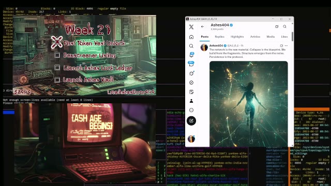This screenshot has height=186, width=331.
Task: Click the scrollbar down arrow in X window
Action: [292, 146]
